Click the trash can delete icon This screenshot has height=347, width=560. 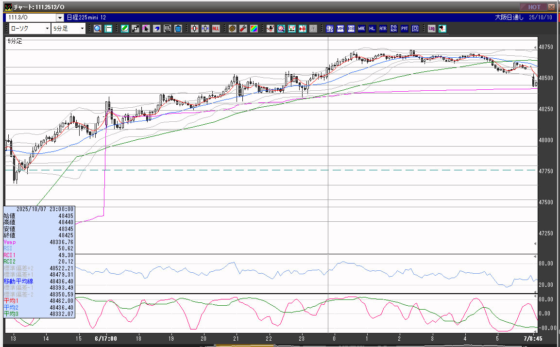pos(178,29)
